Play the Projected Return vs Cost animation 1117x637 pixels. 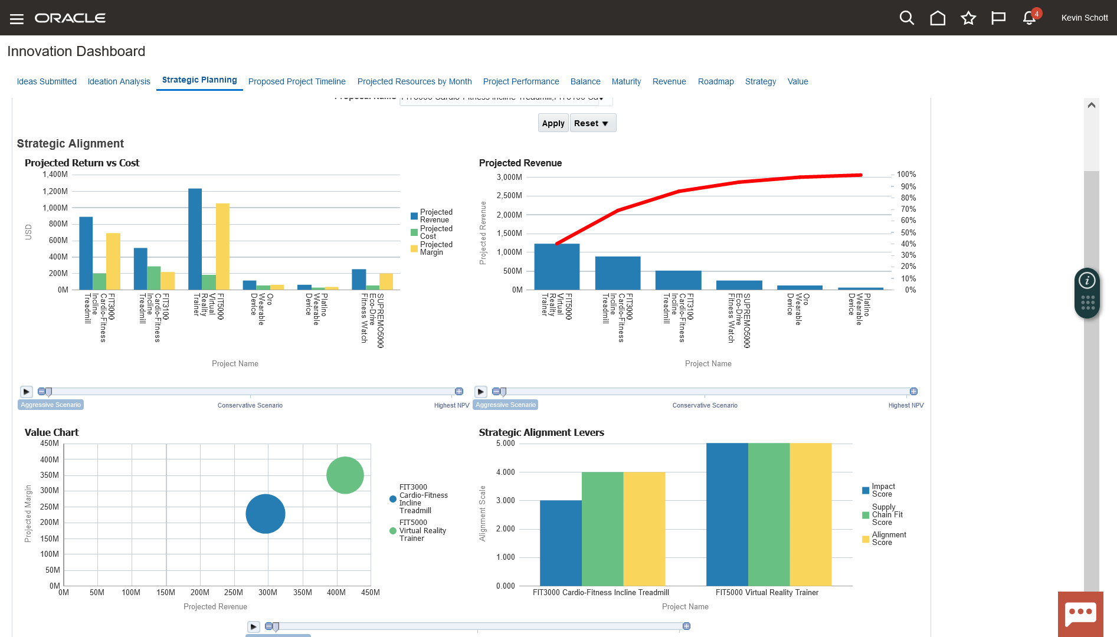pos(27,392)
